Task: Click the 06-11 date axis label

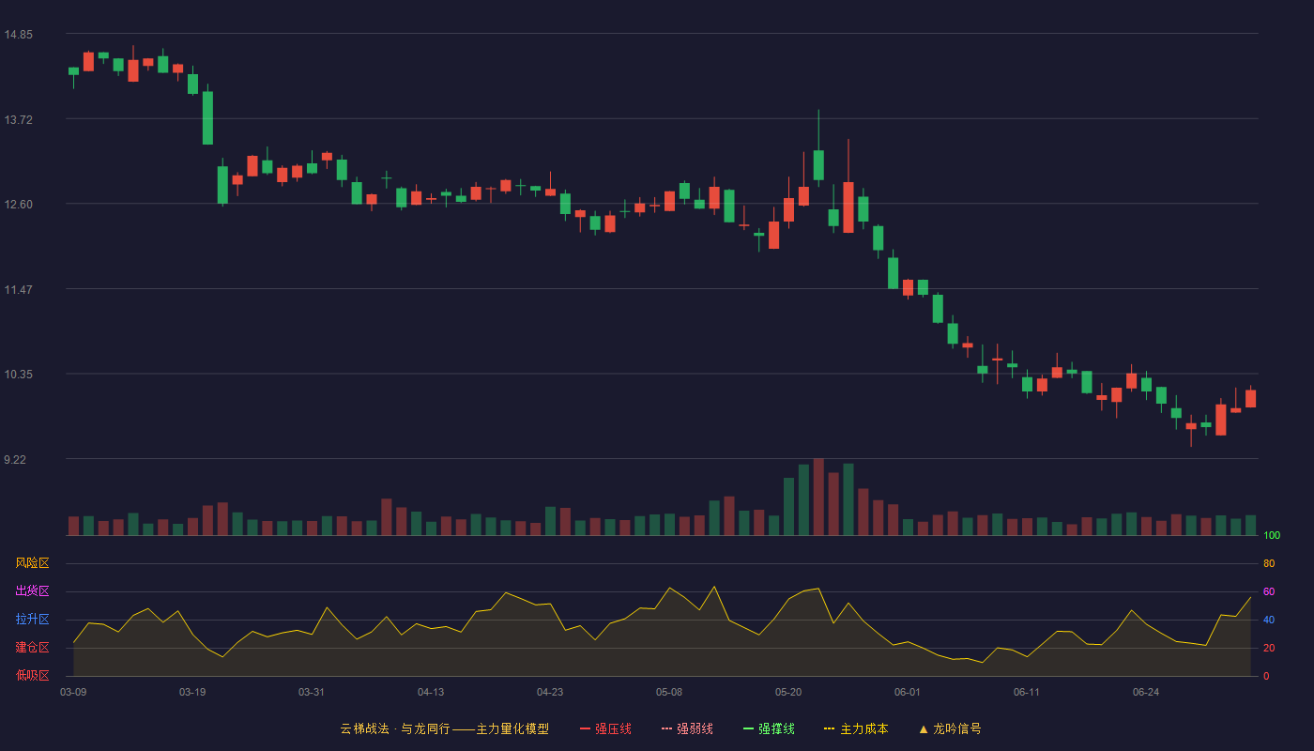Action: pyautogui.click(x=1027, y=692)
